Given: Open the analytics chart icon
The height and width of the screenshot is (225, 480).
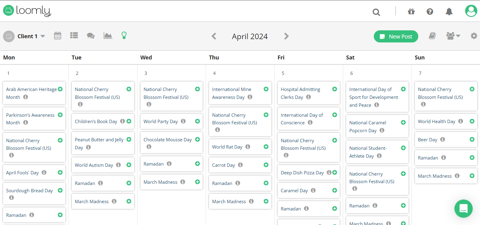Looking at the screenshot, I should (108, 35).
